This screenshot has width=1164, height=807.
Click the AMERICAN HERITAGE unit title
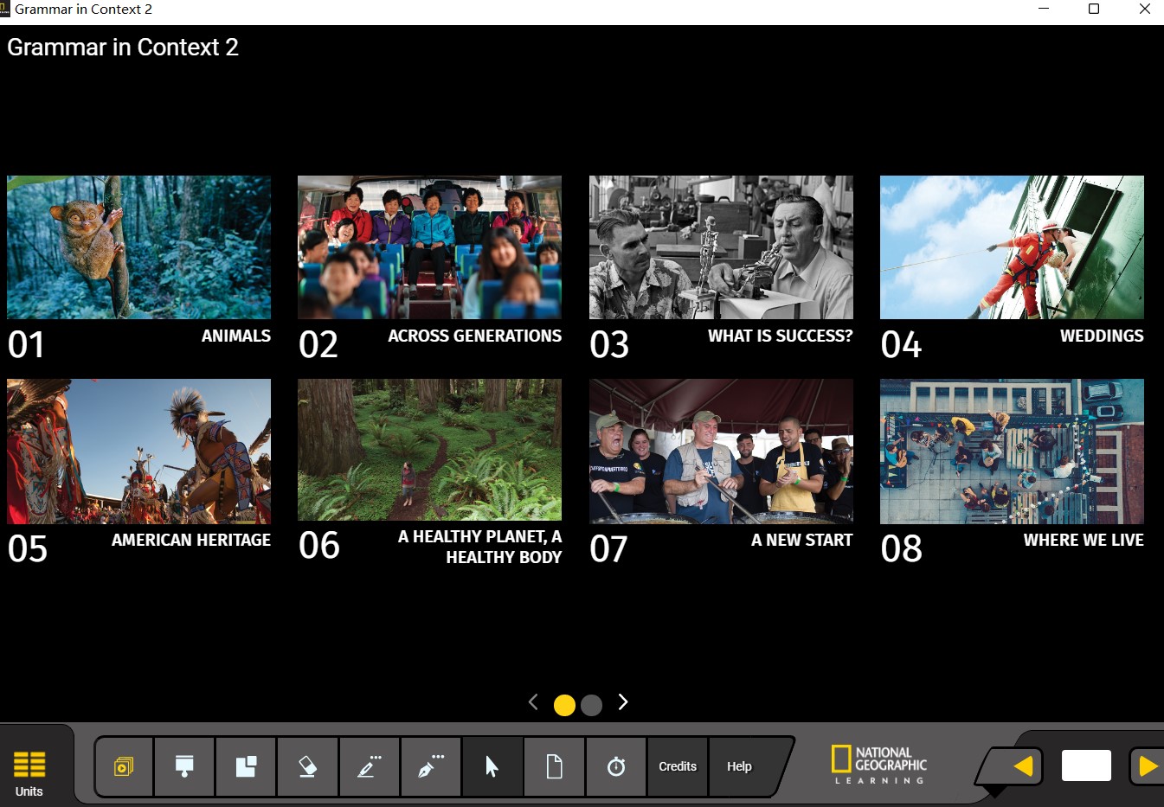point(190,540)
